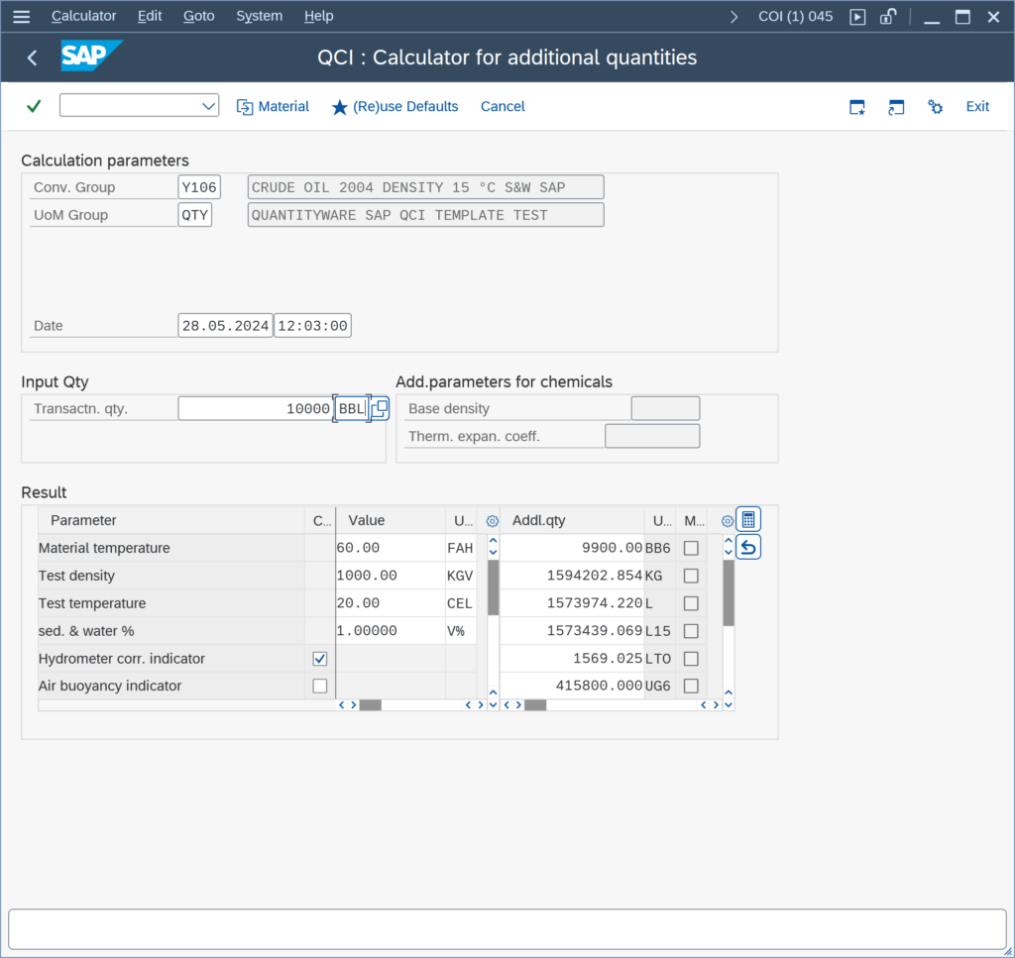The width and height of the screenshot is (1015, 958).
Task: Open the System menu
Action: click(x=259, y=16)
